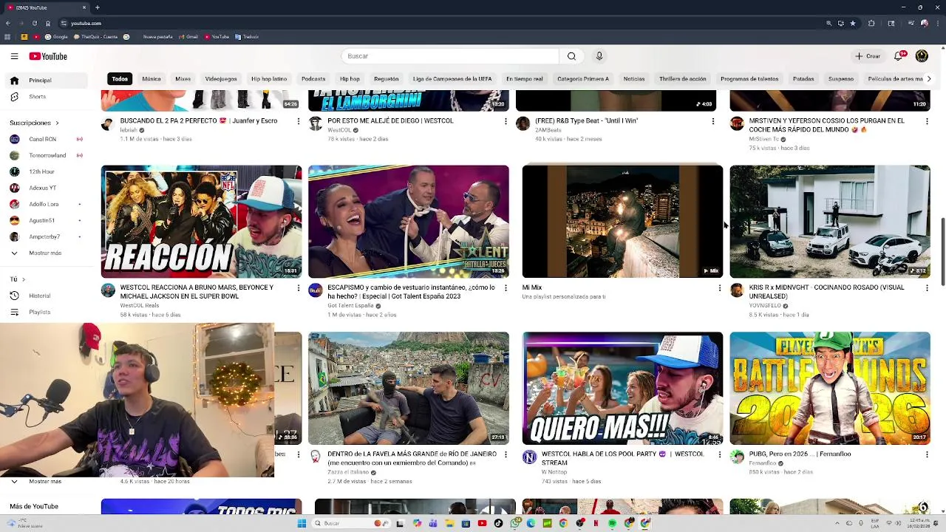This screenshot has height=532, width=946.
Task: Bookmark this page with the star icon
Action: click(852, 23)
